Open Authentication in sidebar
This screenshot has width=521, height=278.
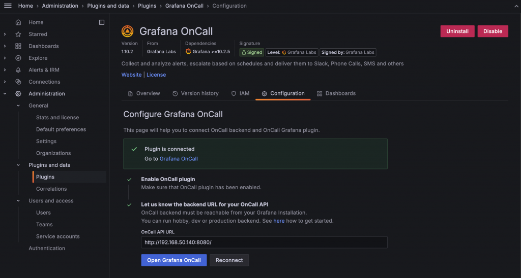coord(47,248)
